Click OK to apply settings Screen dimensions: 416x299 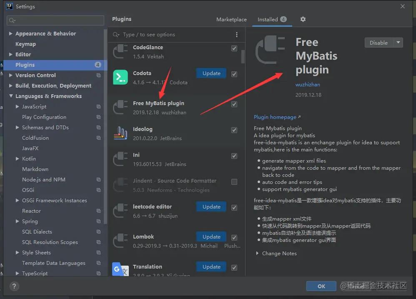tap(321, 286)
